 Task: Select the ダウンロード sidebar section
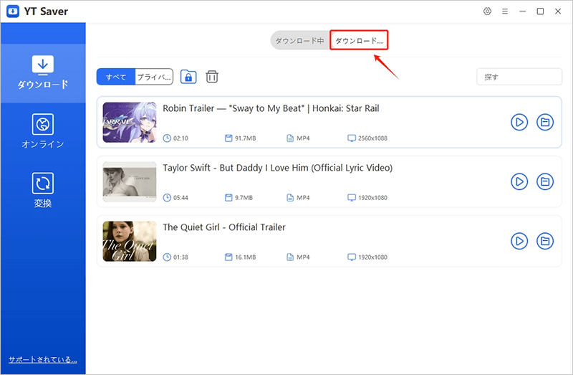coord(43,72)
